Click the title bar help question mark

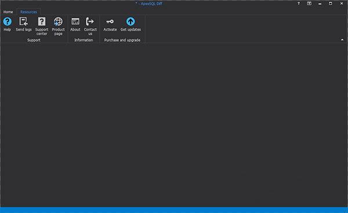(x=299, y=3)
